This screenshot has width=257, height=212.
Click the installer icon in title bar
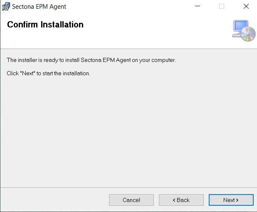(x=6, y=6)
